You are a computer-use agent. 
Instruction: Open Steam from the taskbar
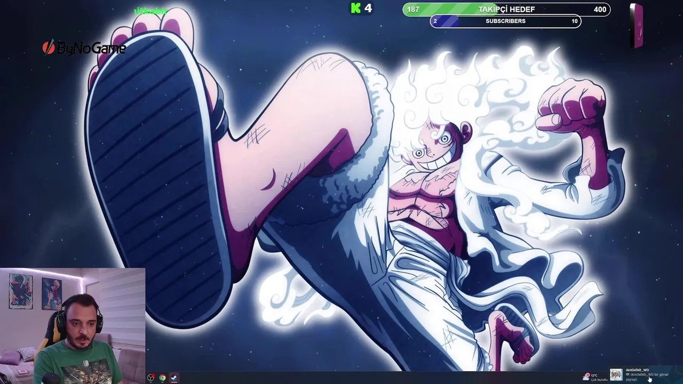(x=174, y=378)
